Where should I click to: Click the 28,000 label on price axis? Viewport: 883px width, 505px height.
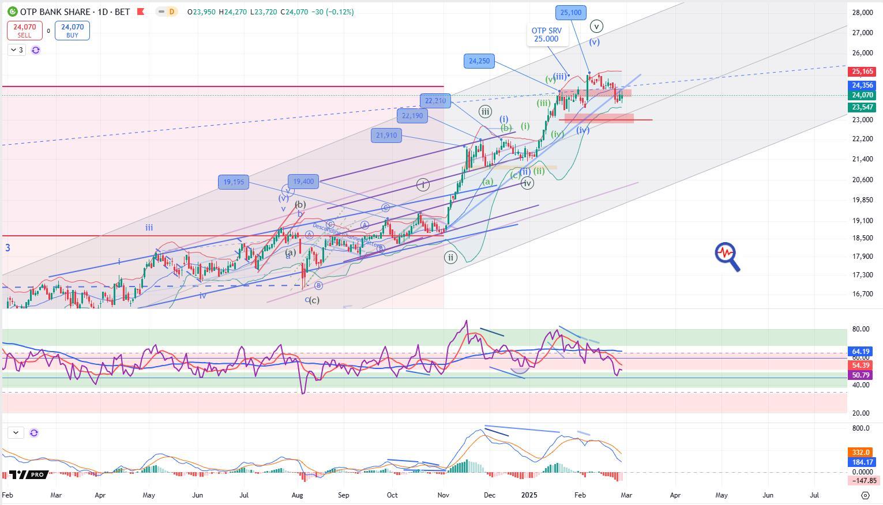(862, 13)
